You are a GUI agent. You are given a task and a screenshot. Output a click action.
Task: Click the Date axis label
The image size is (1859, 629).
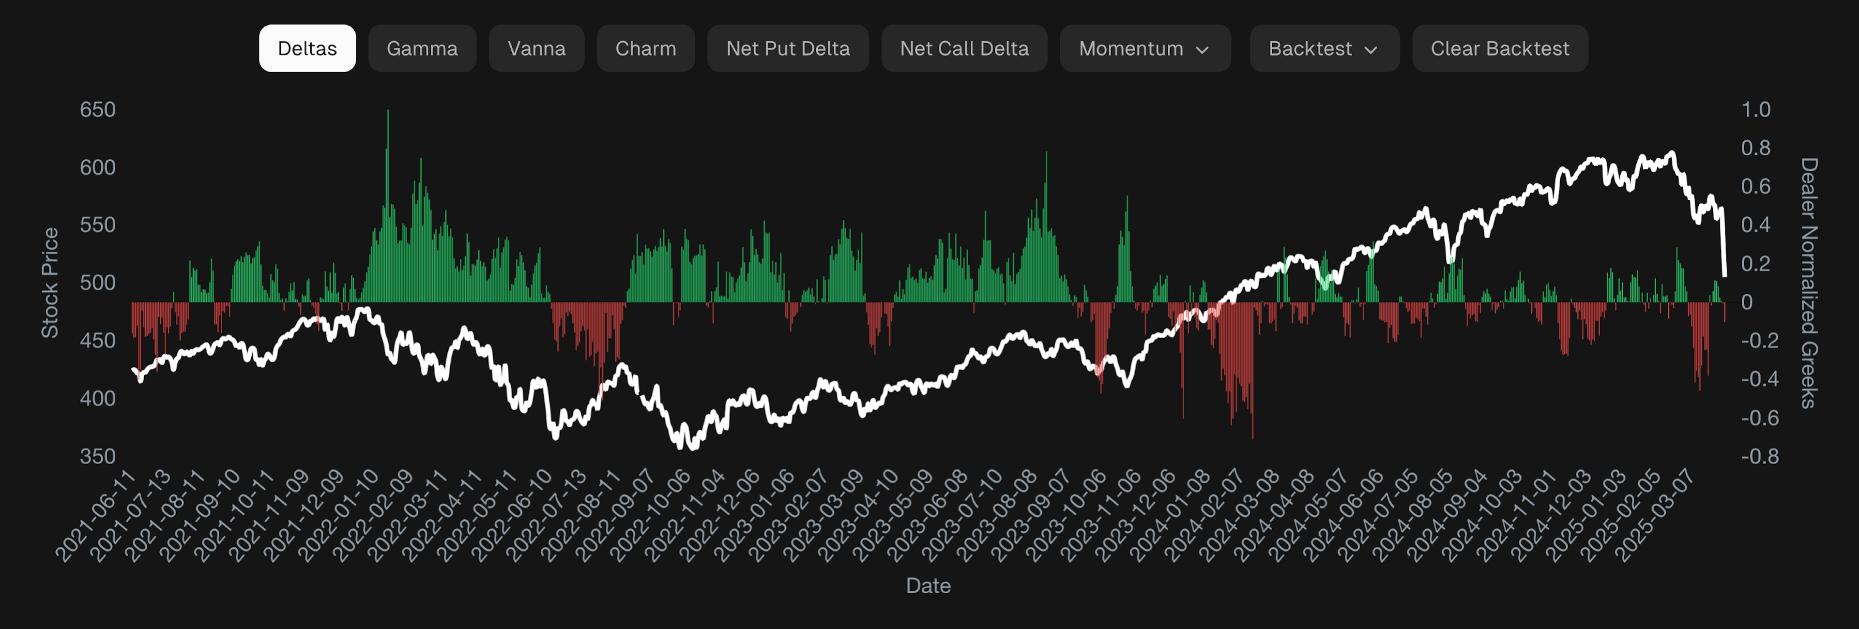(x=928, y=586)
